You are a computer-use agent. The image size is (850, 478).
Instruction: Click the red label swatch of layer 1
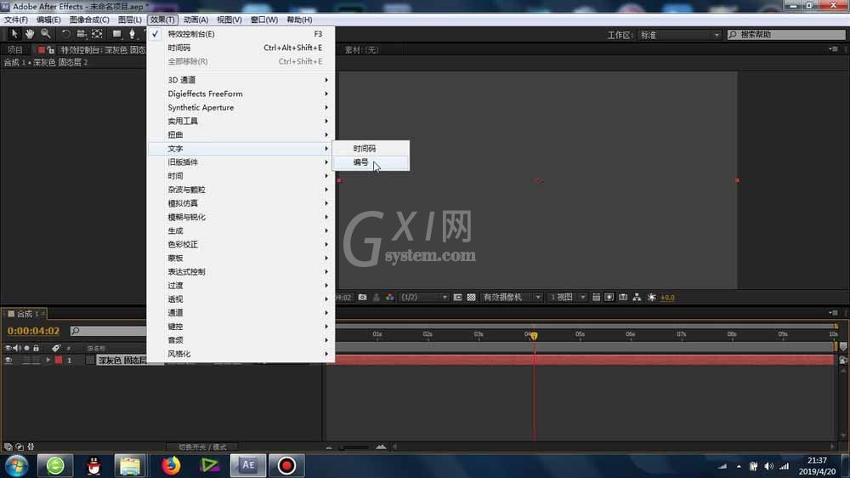[x=59, y=361]
